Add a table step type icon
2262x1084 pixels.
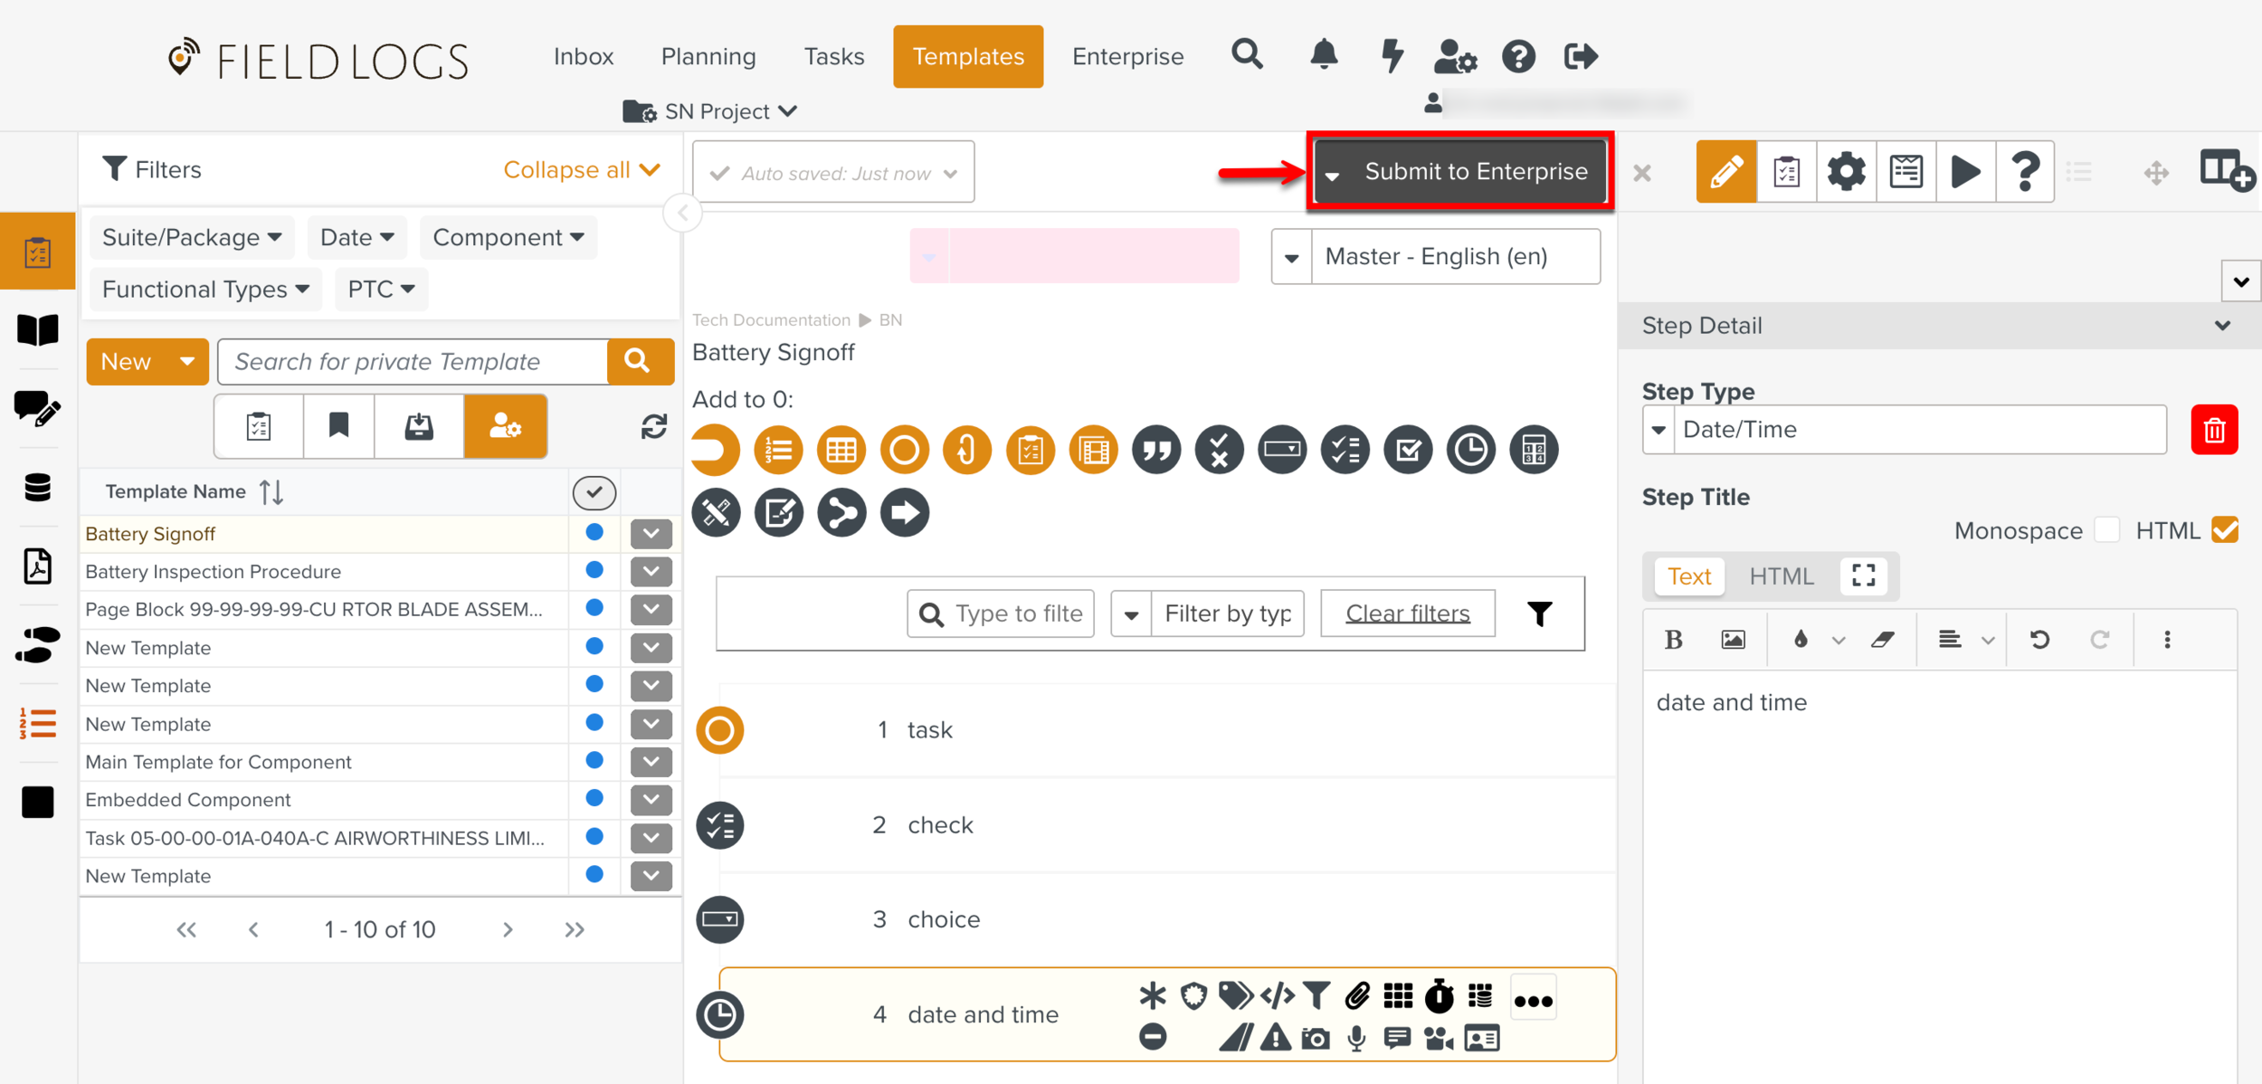tap(841, 450)
